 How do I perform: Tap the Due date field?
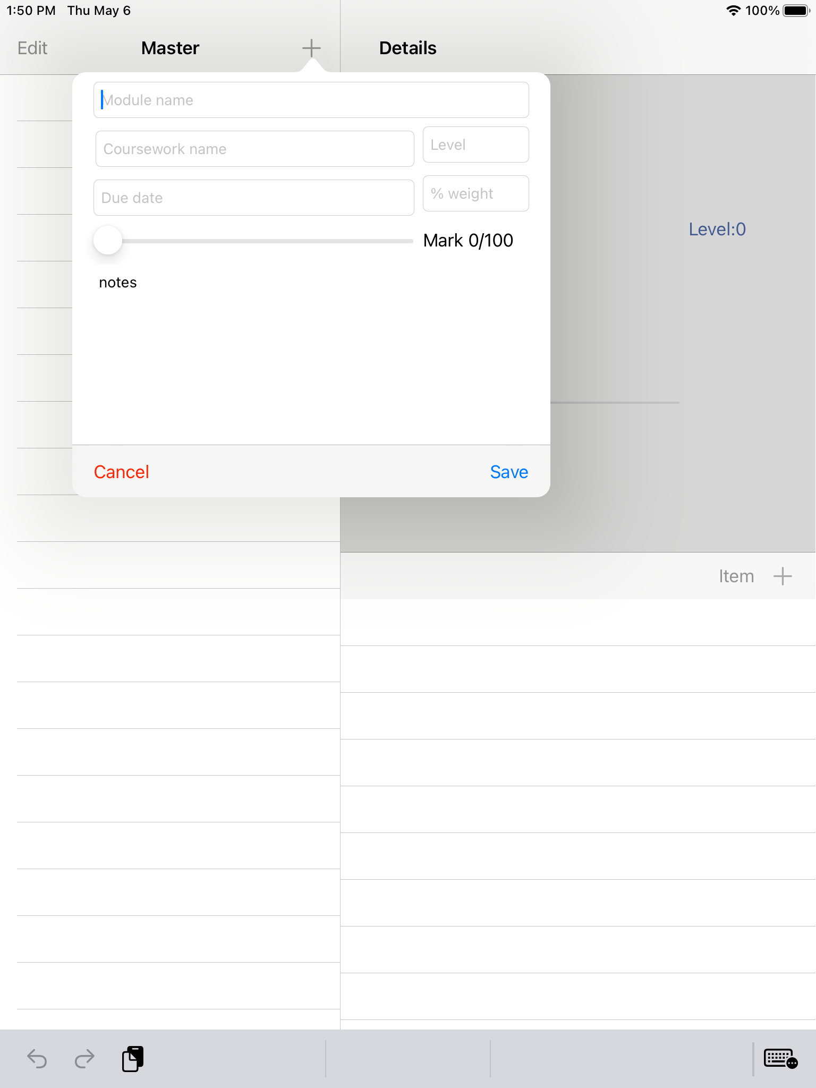point(253,197)
